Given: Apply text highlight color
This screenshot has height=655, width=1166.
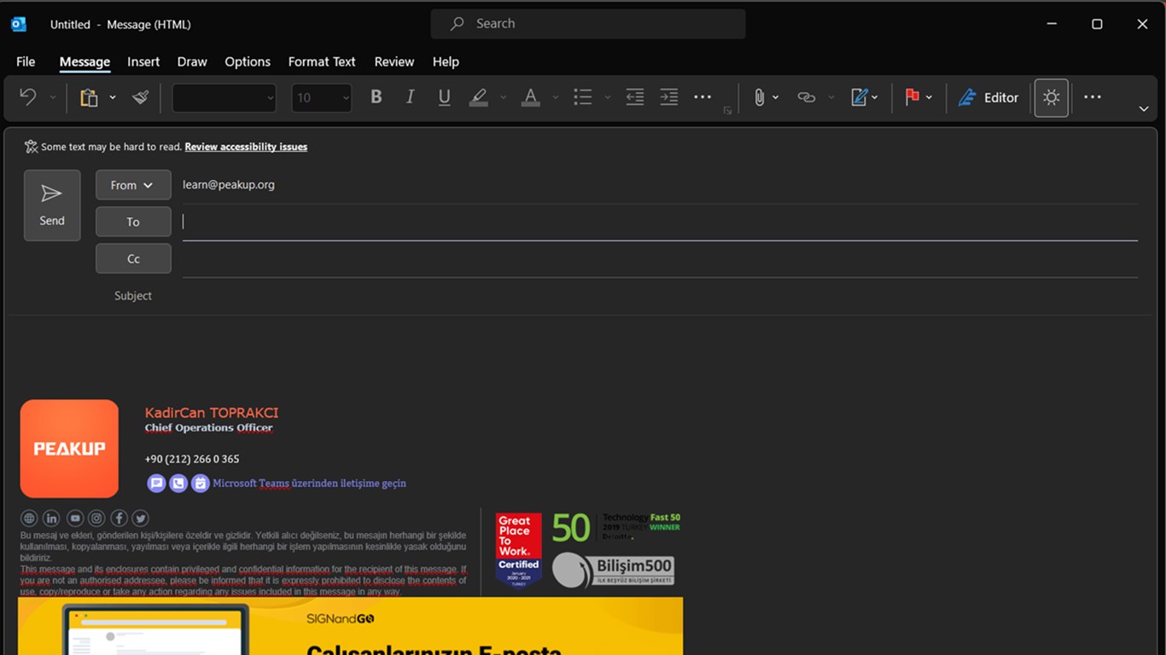Looking at the screenshot, I should point(479,97).
